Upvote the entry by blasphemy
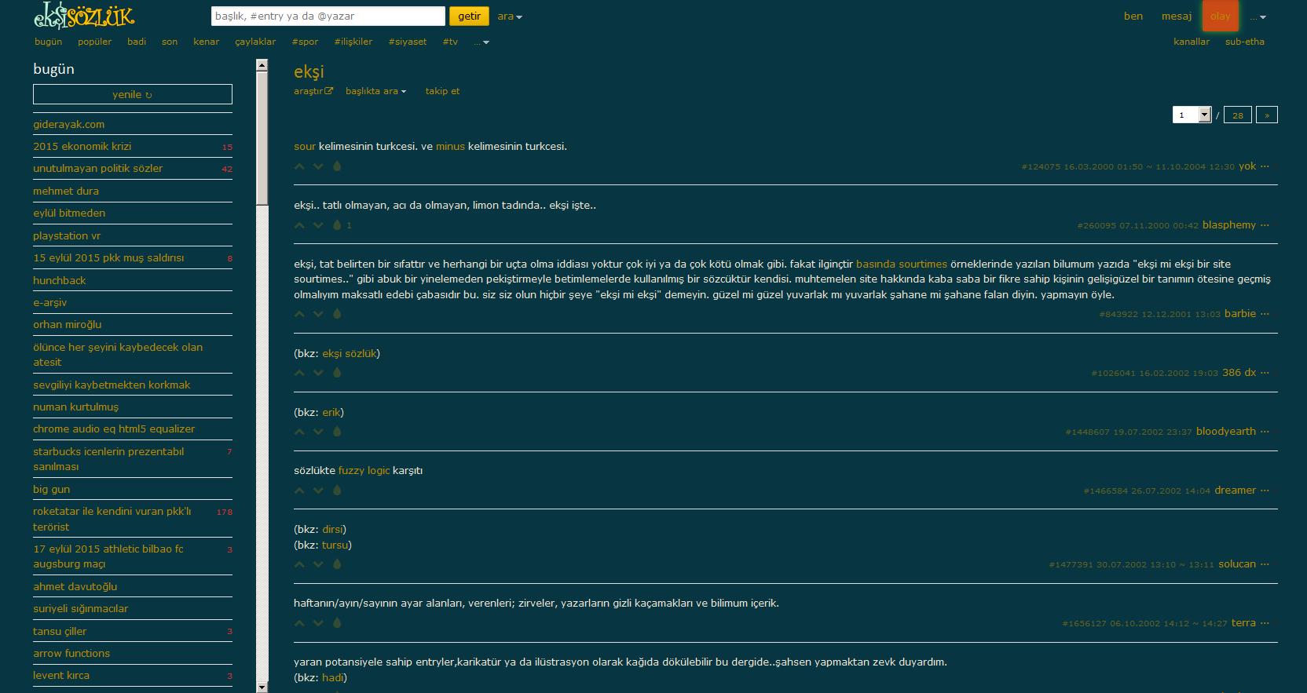Screen dimensions: 1307x693 coord(299,225)
